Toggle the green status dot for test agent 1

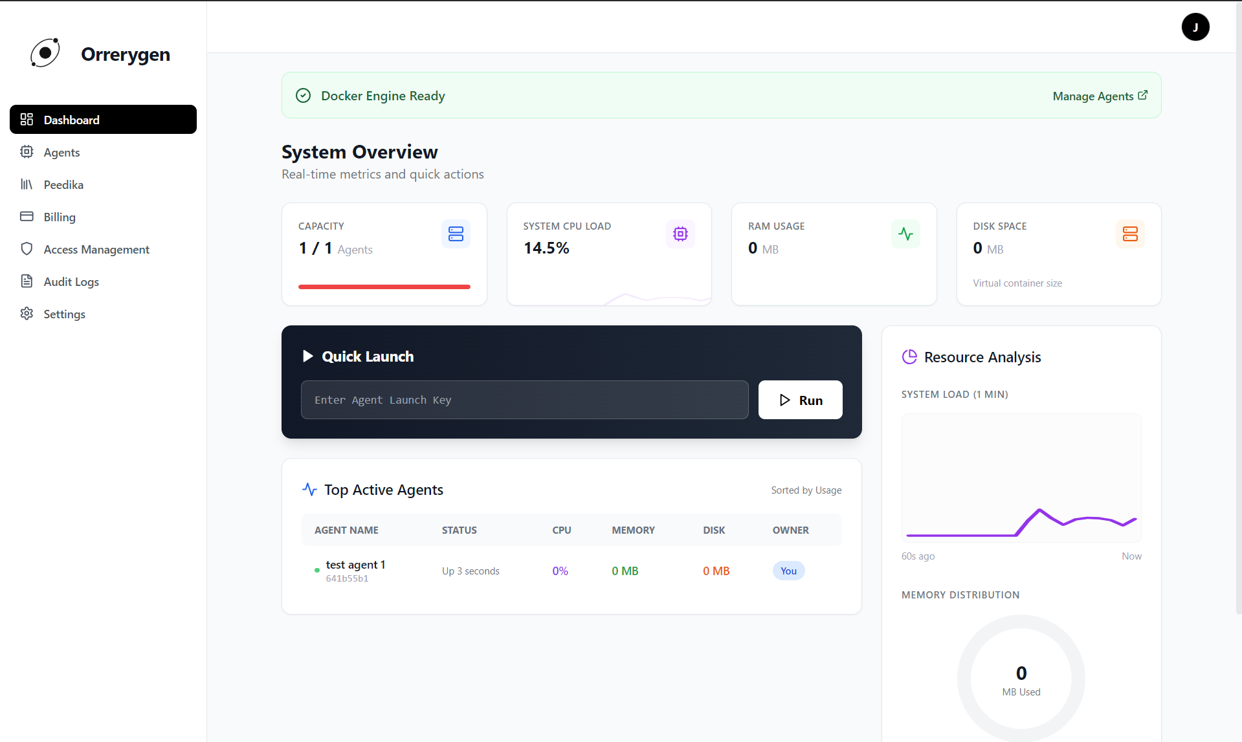(x=316, y=571)
